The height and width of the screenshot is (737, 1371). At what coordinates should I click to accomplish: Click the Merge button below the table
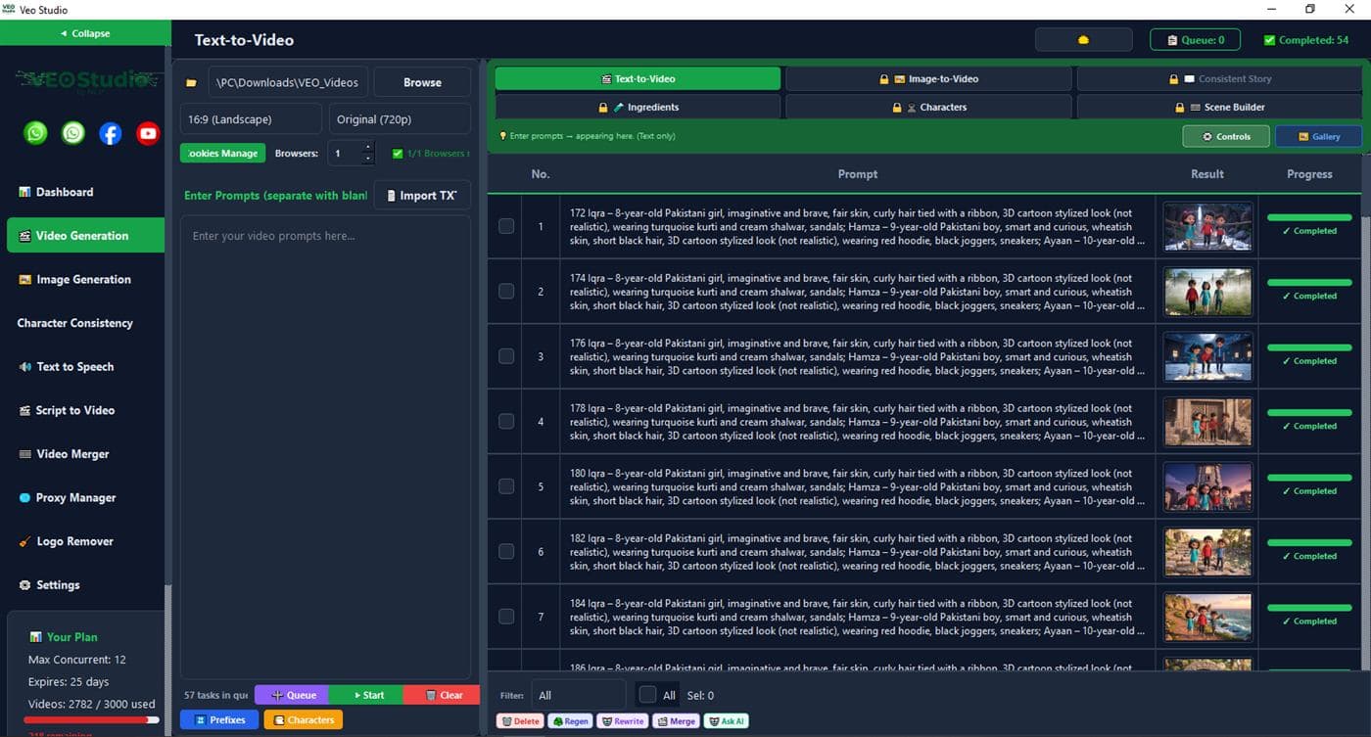click(677, 721)
